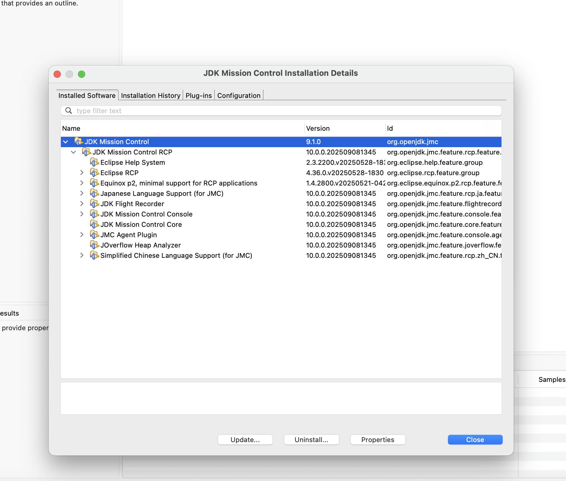
Task: Click the JDK Mission Control Core feature icon
Action: [94, 224]
